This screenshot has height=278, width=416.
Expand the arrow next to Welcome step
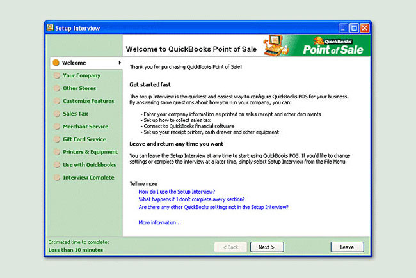[119, 63]
